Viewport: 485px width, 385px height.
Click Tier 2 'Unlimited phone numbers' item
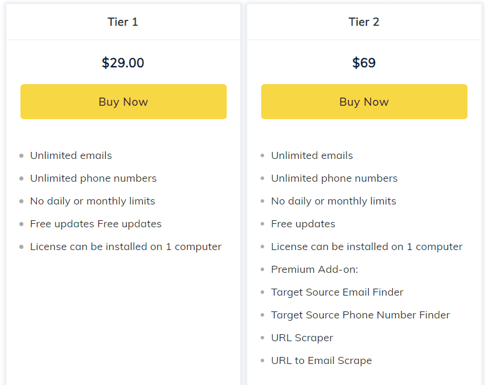point(334,178)
